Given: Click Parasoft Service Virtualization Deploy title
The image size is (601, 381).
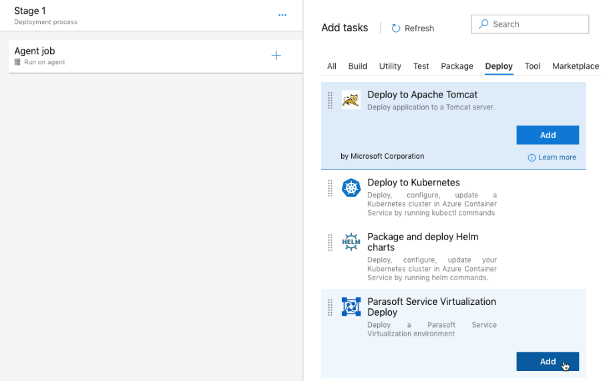Looking at the screenshot, I should click(x=431, y=307).
